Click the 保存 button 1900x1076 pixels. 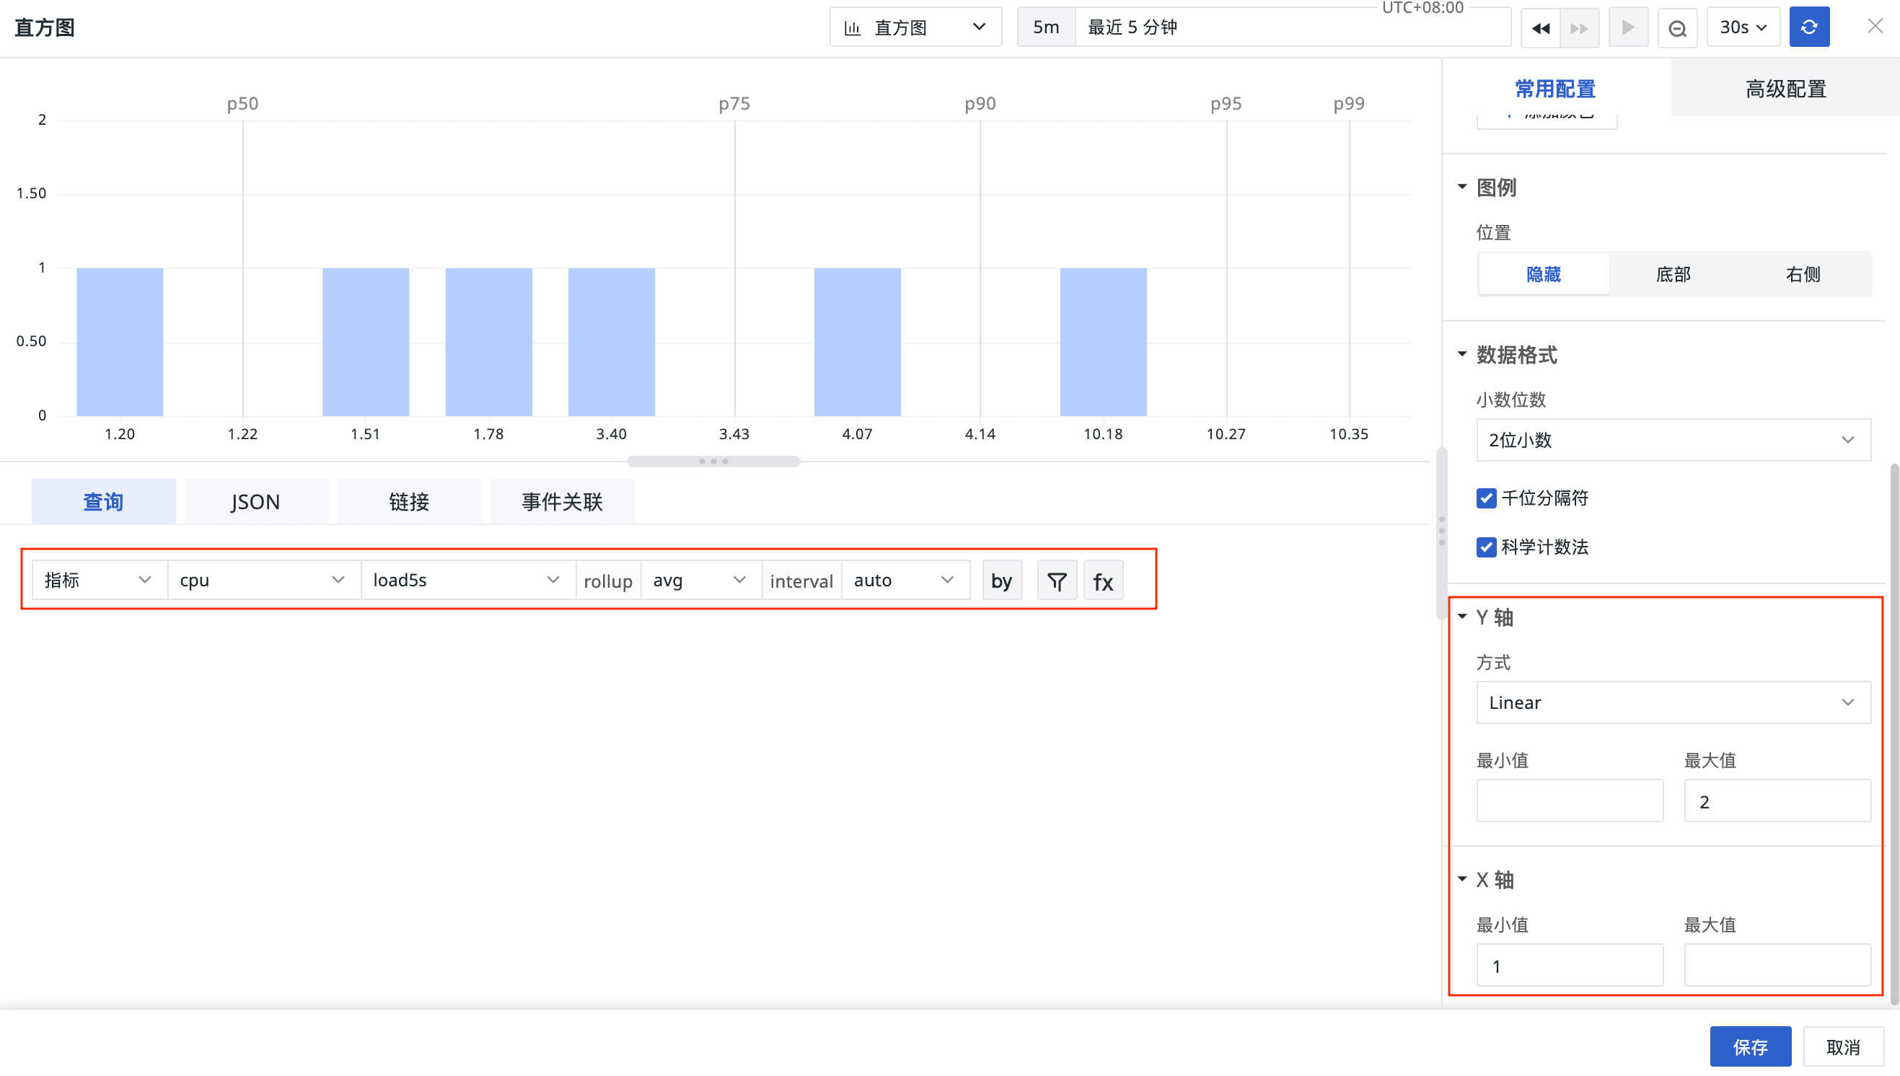[x=1749, y=1046]
